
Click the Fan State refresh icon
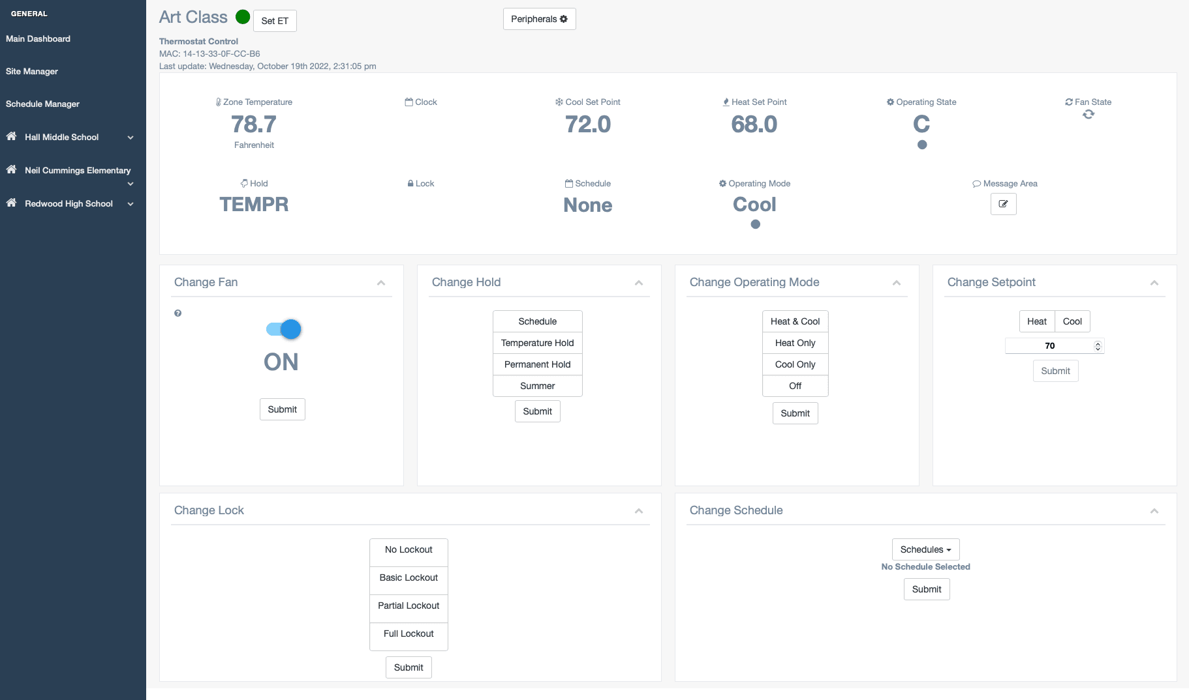click(x=1088, y=115)
